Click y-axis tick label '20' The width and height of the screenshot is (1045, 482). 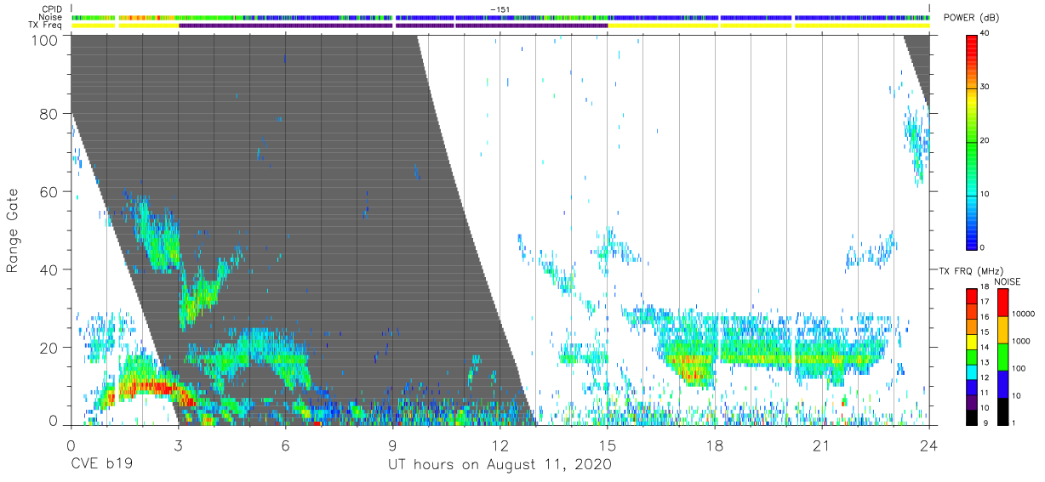(49, 348)
